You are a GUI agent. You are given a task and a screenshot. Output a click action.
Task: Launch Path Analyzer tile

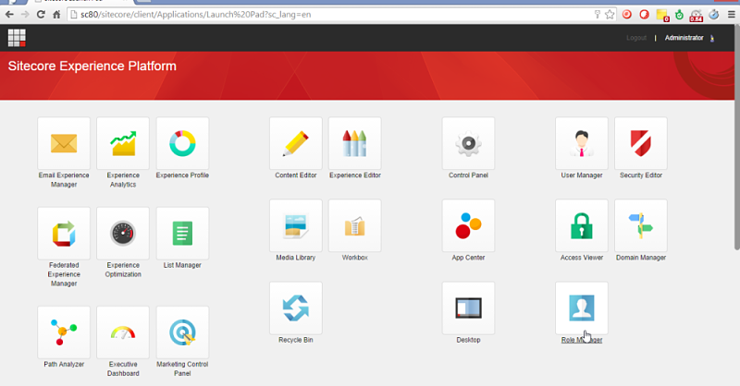[x=64, y=332]
